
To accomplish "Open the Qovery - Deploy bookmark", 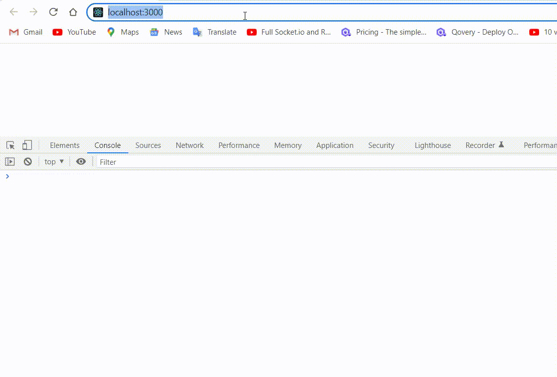I will point(477,32).
